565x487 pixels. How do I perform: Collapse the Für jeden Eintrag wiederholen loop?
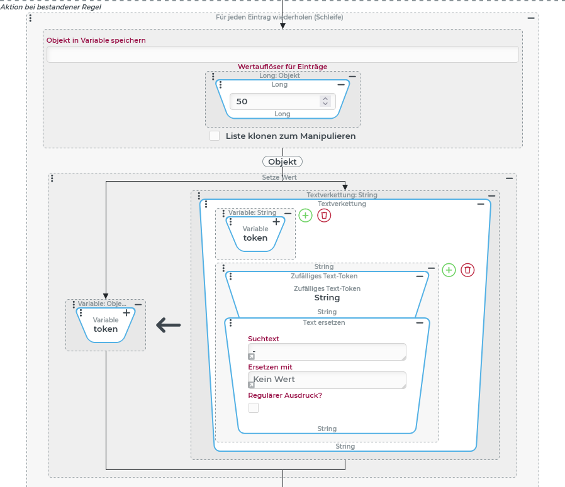click(531, 18)
